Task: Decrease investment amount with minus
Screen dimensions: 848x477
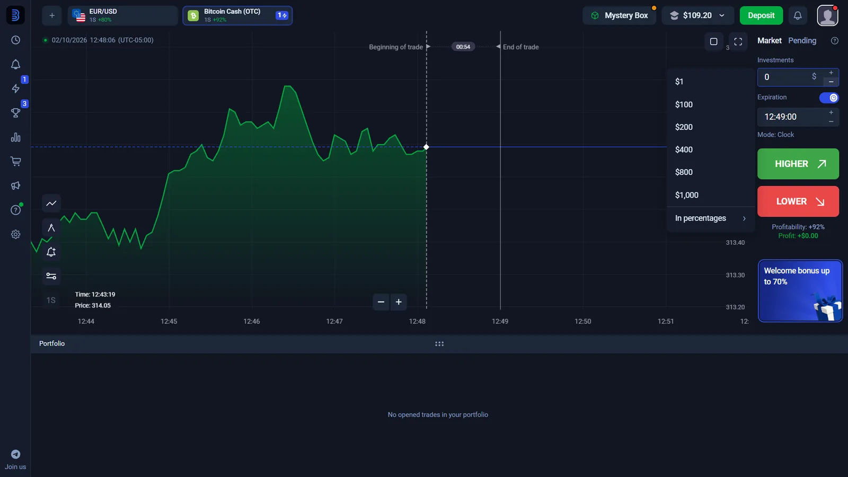Action: click(831, 82)
